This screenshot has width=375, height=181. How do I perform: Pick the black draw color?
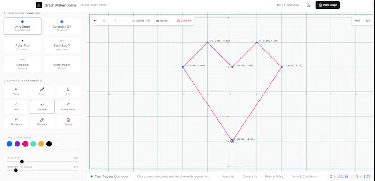[x=49, y=144]
